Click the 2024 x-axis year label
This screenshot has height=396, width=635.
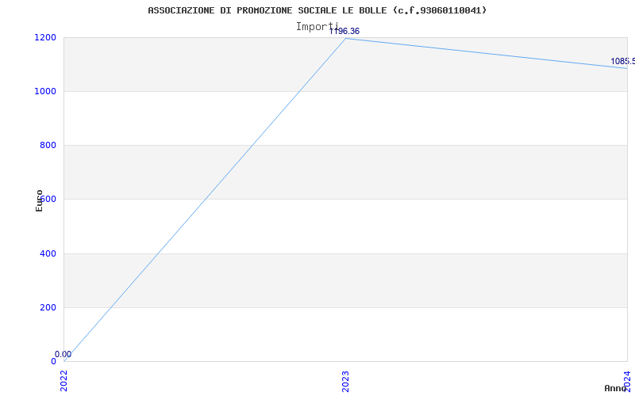click(x=627, y=380)
